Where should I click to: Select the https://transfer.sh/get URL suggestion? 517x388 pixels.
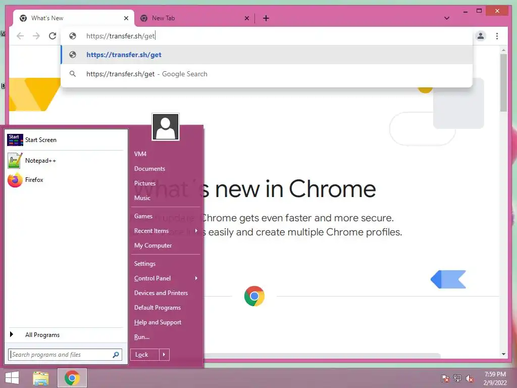(267, 55)
